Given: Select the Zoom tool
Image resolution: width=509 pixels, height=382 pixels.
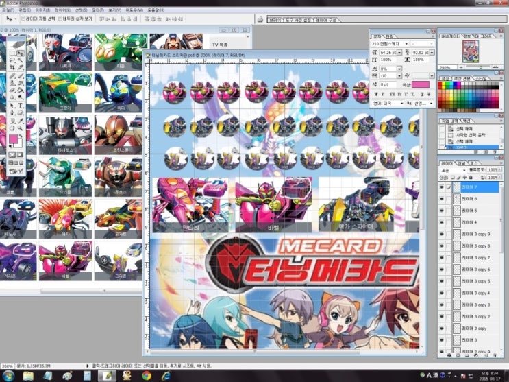Looking at the screenshot, I should point(21,128).
